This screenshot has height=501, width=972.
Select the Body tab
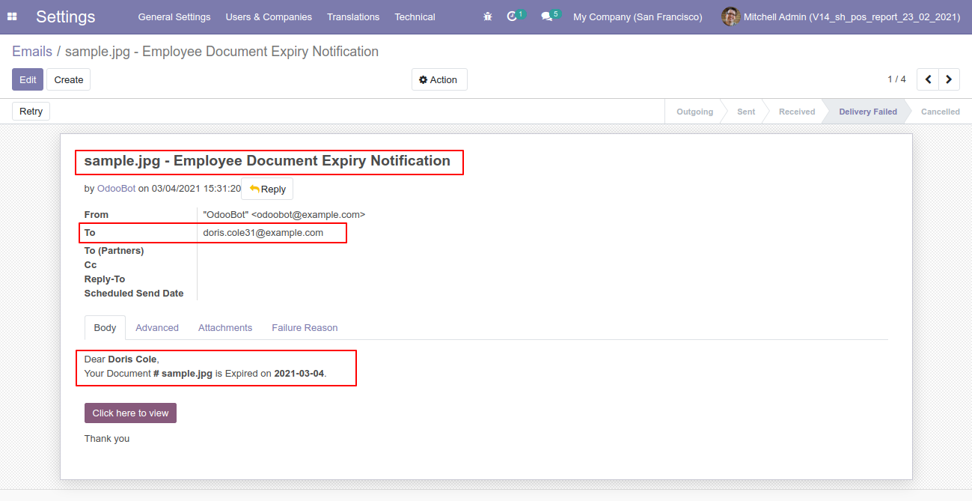pyautogui.click(x=105, y=327)
